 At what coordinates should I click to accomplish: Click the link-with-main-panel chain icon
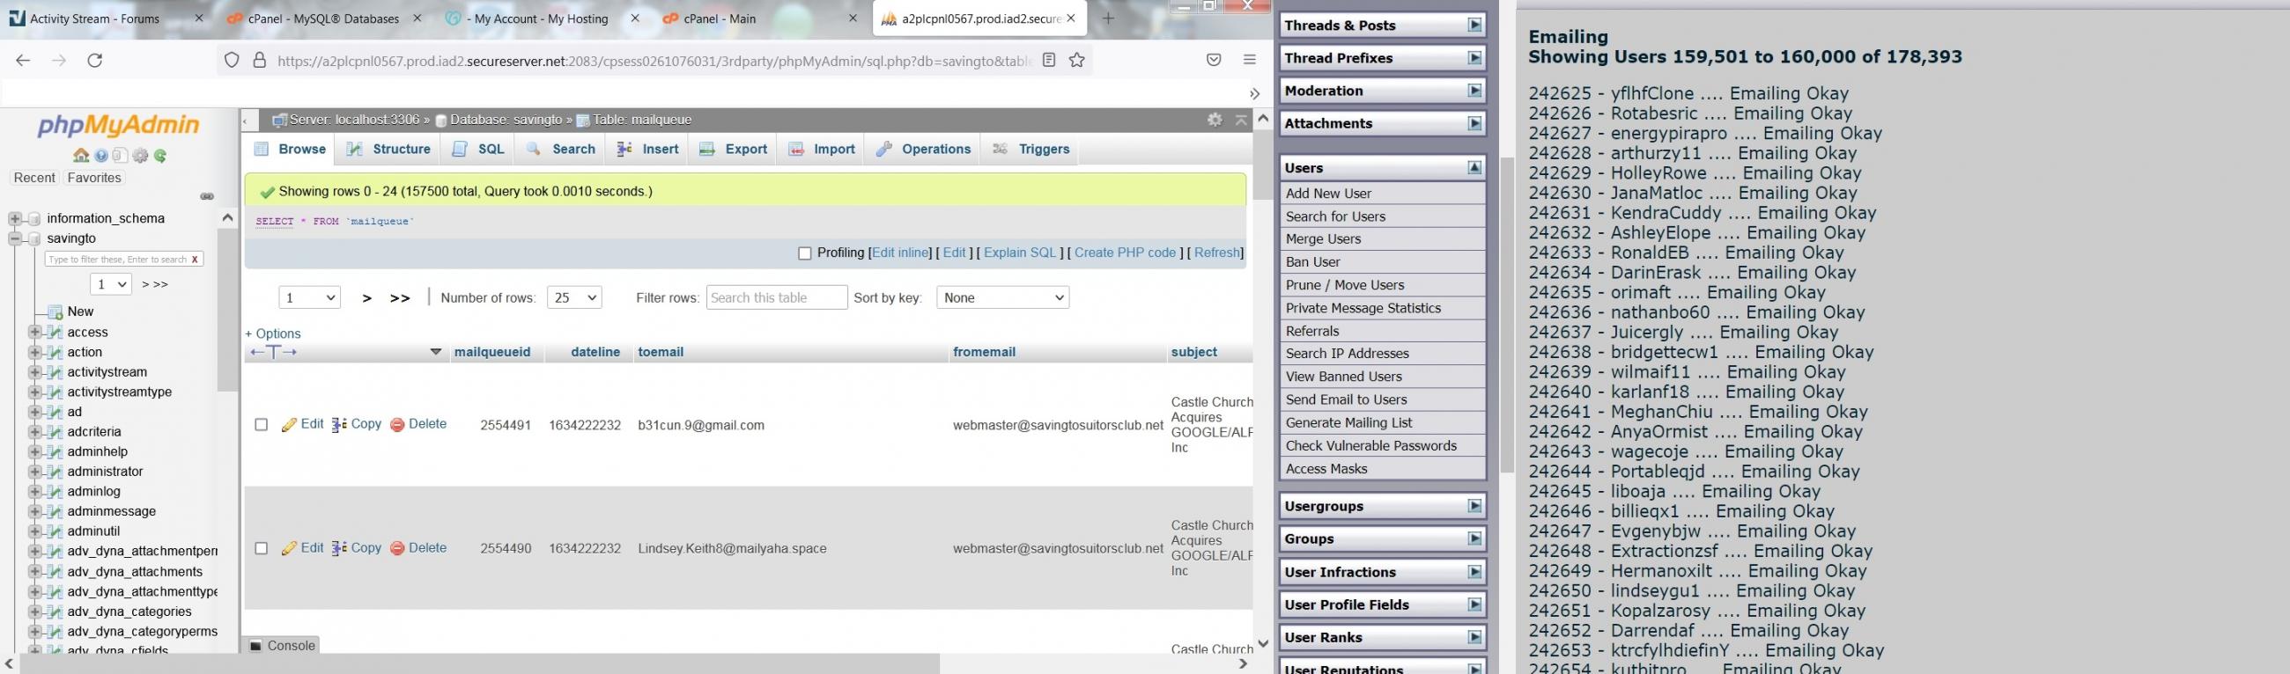click(207, 196)
